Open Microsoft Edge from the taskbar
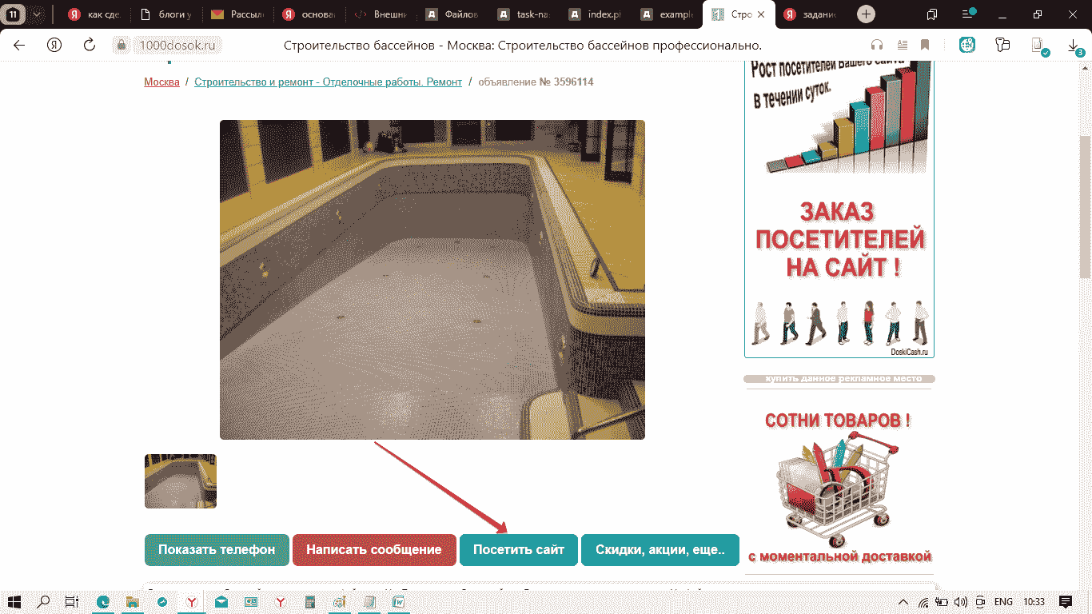The image size is (1092, 614). click(103, 601)
